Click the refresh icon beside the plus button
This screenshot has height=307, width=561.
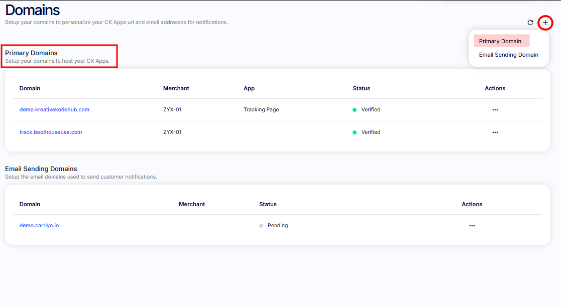pyautogui.click(x=530, y=23)
